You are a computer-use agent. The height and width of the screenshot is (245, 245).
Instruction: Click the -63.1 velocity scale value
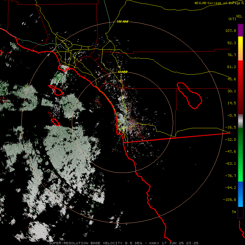click(x=231, y=164)
